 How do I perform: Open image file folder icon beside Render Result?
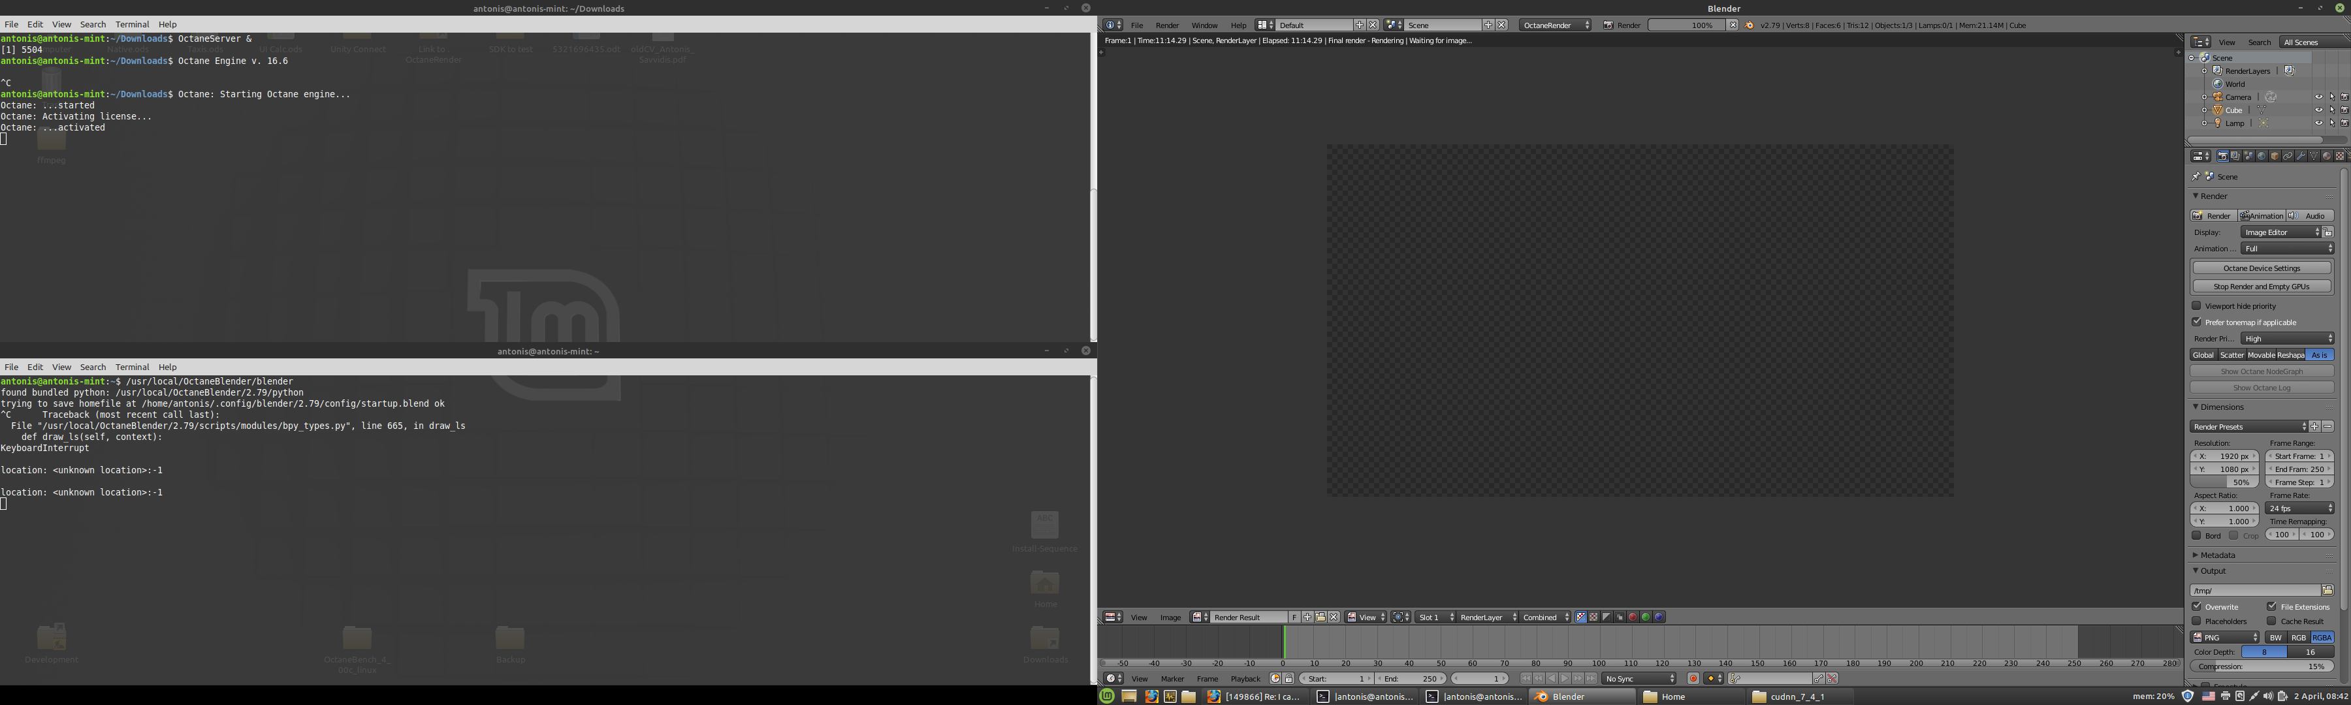1320,618
